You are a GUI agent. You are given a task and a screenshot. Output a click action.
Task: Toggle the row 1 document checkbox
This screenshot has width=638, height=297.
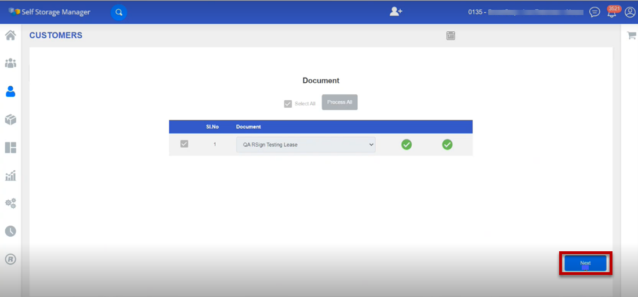(184, 144)
